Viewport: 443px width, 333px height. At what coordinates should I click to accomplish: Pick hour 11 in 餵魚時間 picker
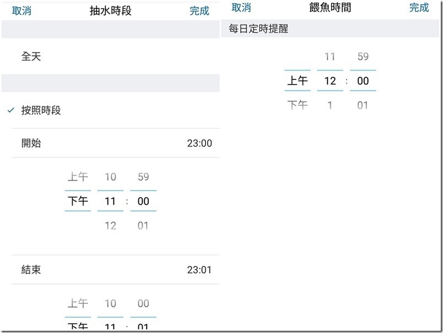pos(330,57)
